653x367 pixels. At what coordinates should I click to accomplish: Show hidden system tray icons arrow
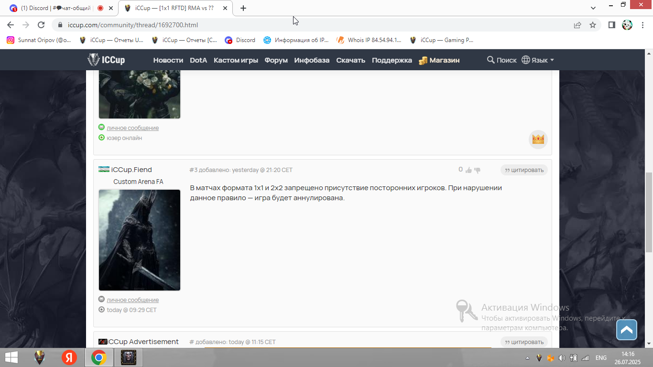pos(527,358)
